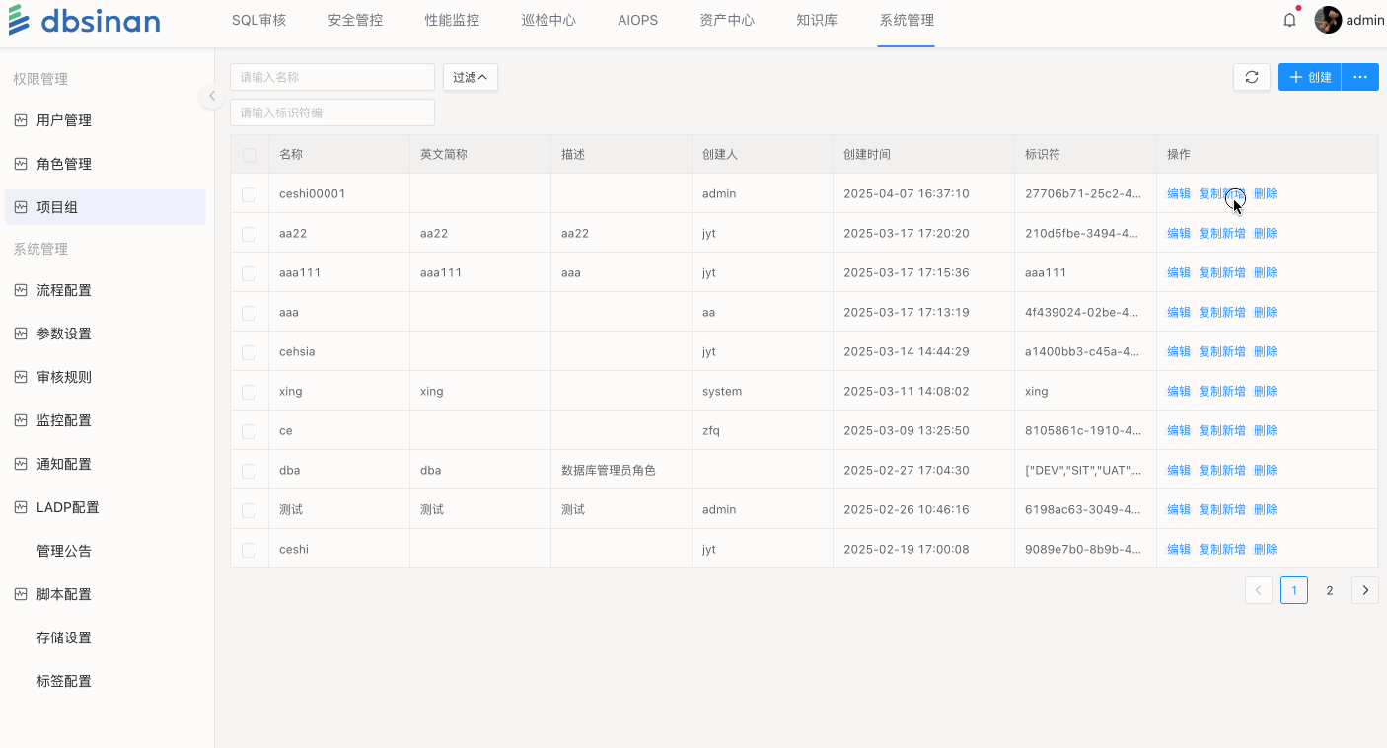This screenshot has height=748, width=1387.
Task: Select all rows via header checkbox
Action: pos(249,155)
